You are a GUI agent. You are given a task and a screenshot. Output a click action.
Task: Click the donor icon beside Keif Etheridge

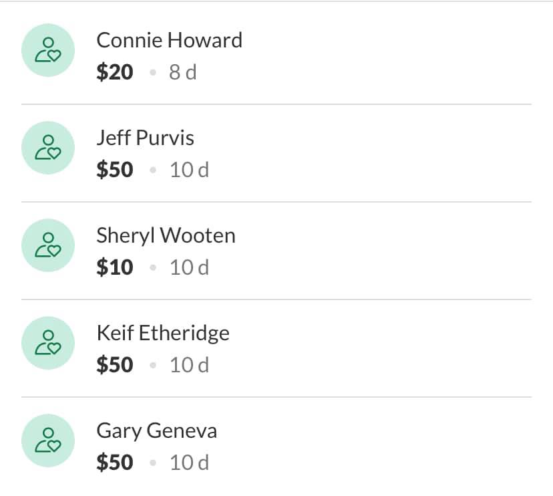click(47, 342)
